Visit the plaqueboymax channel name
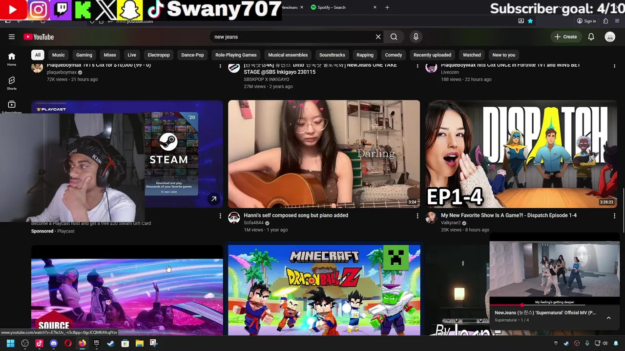The height and width of the screenshot is (351, 625). [x=62, y=72]
